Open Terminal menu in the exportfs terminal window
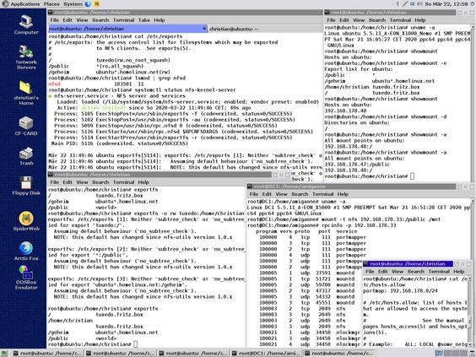Image resolution: width=476 pixels, height=357 pixels. [x=123, y=182]
